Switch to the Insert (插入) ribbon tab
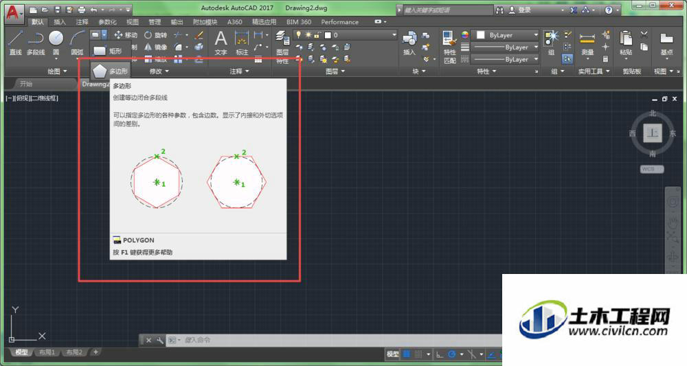The width and height of the screenshot is (687, 366). [60, 22]
